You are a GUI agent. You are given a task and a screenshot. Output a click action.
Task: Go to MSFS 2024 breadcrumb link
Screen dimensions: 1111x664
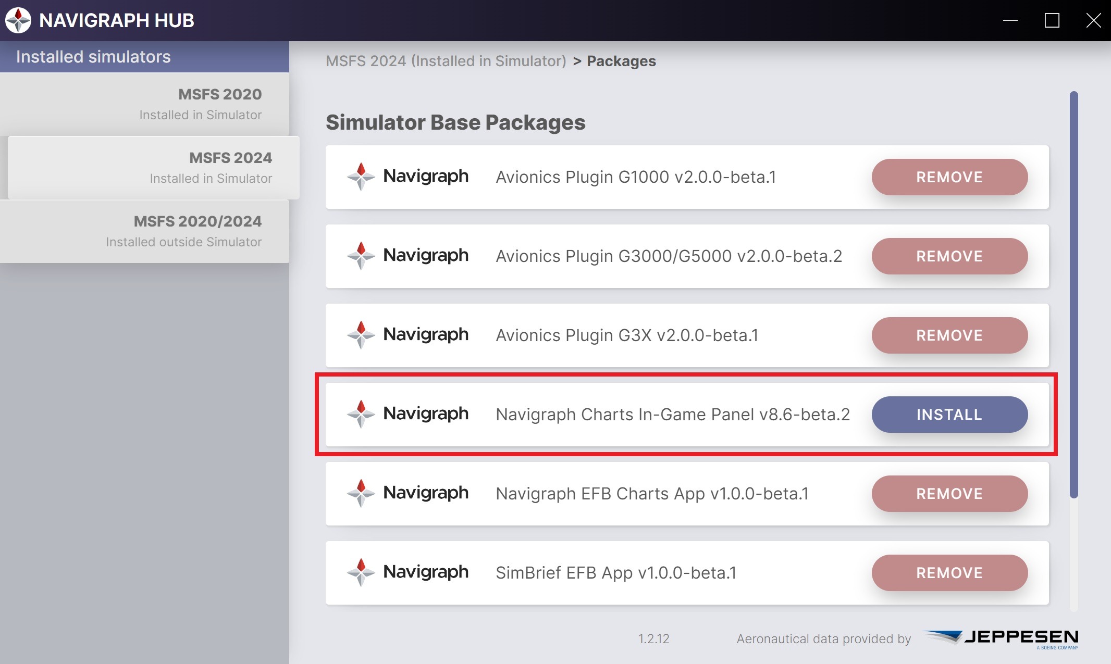(446, 61)
